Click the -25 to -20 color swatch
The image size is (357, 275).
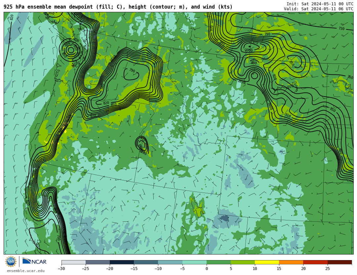pyautogui.click(x=98, y=262)
